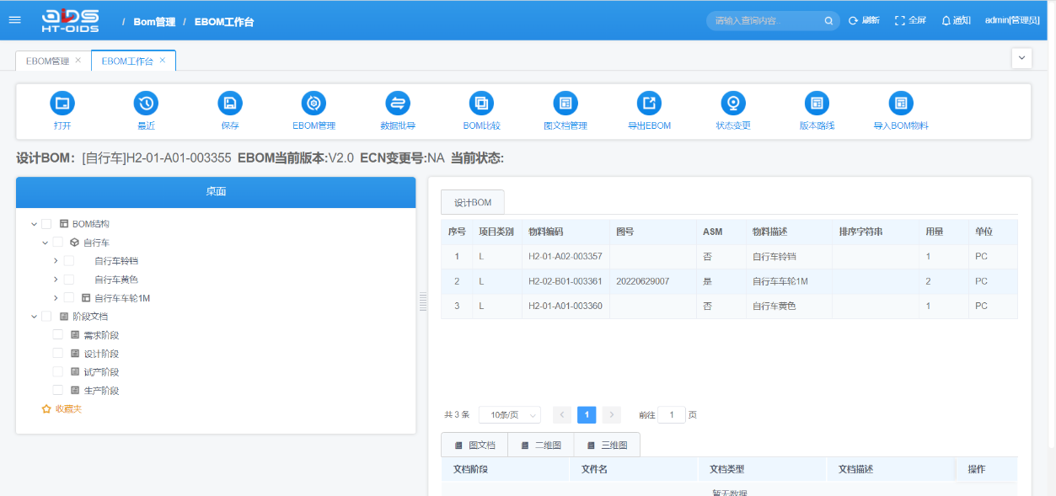The height and width of the screenshot is (496, 1056).
Task: Switch to the 图文档 tab
Action: pyautogui.click(x=474, y=445)
